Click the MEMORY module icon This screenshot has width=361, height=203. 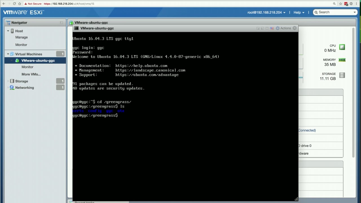point(342,60)
